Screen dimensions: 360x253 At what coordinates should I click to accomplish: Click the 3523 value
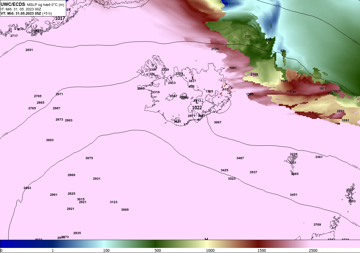(x=232, y=179)
